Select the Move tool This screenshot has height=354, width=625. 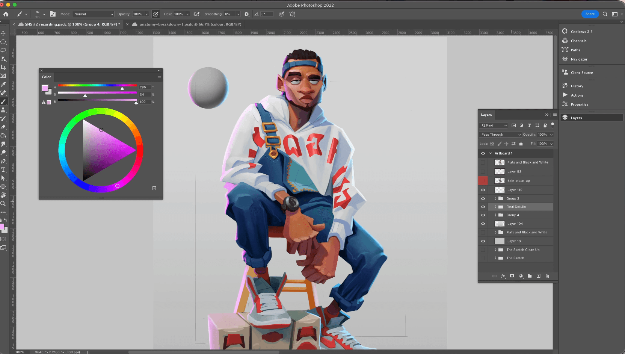point(3,33)
